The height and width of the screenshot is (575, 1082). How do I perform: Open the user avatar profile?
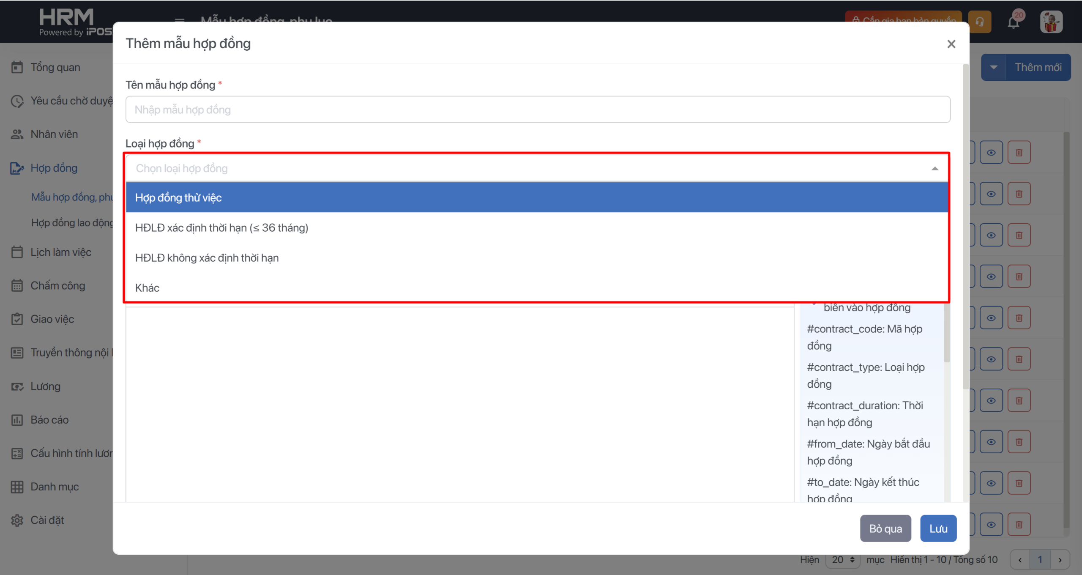[1051, 22]
